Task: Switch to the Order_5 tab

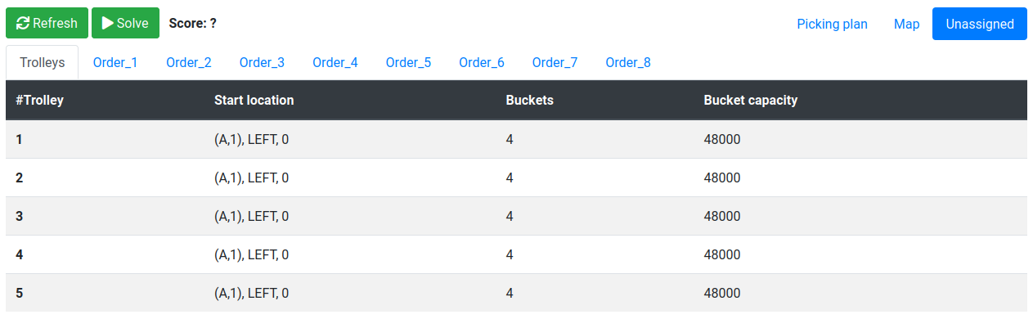Action: point(408,62)
